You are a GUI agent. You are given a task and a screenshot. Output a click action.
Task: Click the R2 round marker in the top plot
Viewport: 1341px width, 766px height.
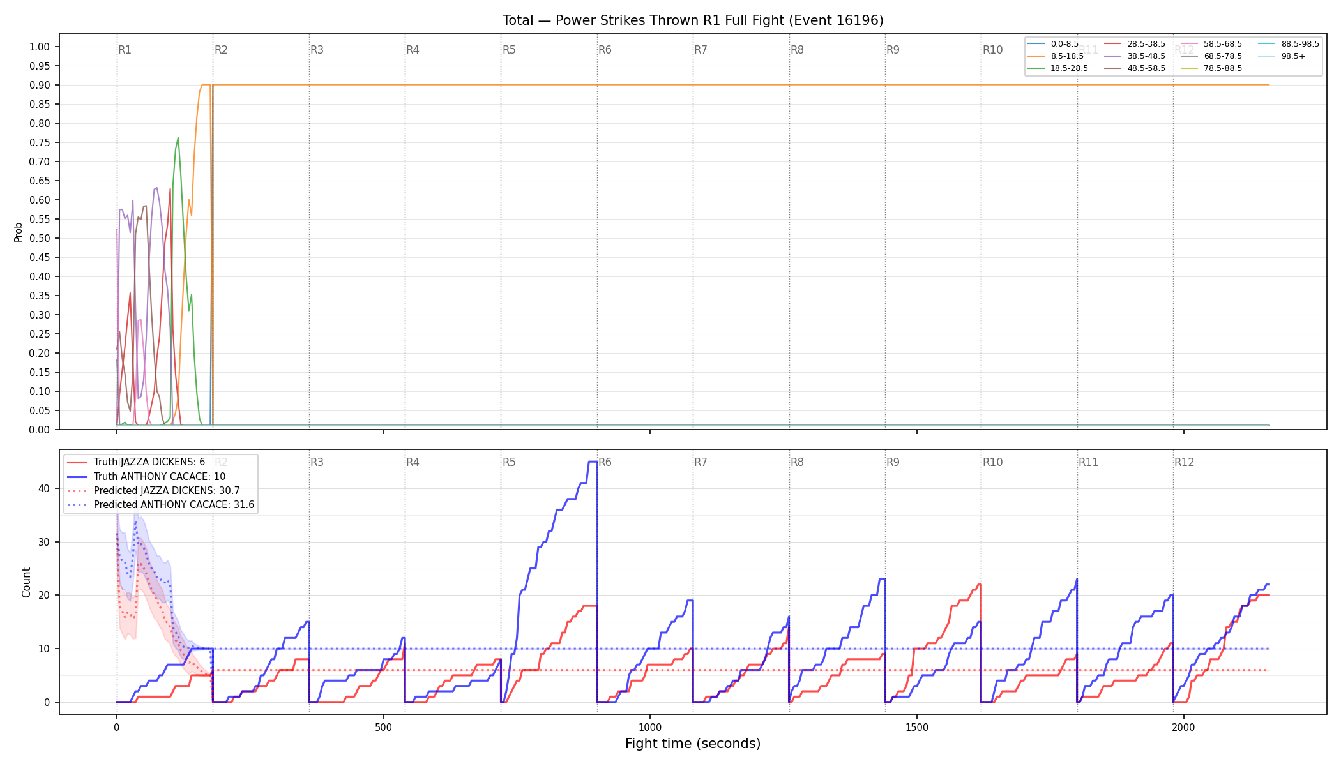(x=221, y=50)
